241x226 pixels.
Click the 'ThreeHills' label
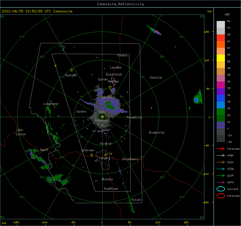click(134, 117)
